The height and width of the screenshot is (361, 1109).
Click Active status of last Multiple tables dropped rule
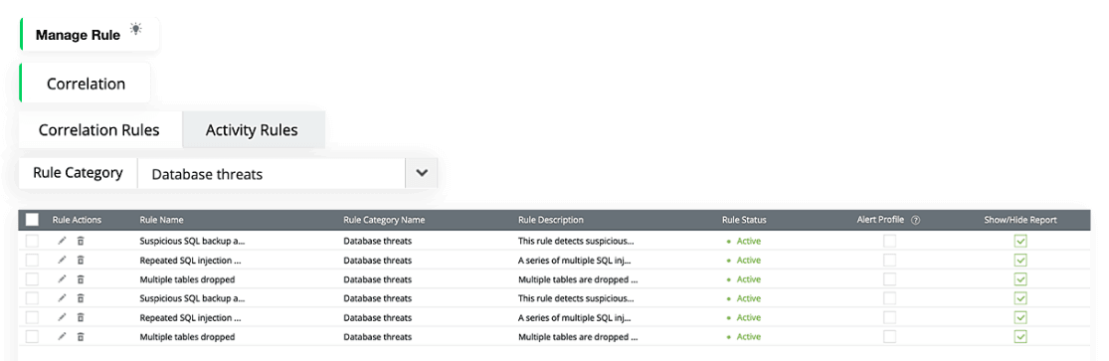[748, 337]
